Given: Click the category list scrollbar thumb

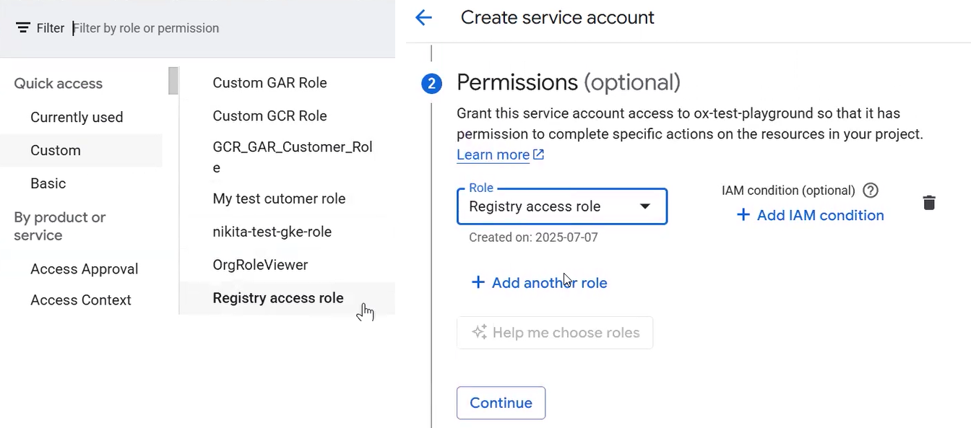Looking at the screenshot, I should point(173,80).
